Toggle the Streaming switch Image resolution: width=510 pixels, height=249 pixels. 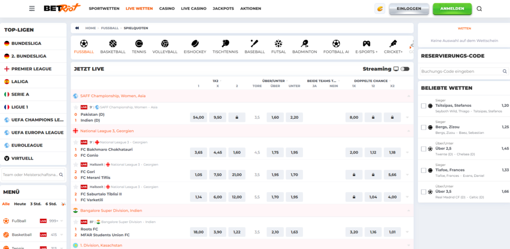point(405,69)
